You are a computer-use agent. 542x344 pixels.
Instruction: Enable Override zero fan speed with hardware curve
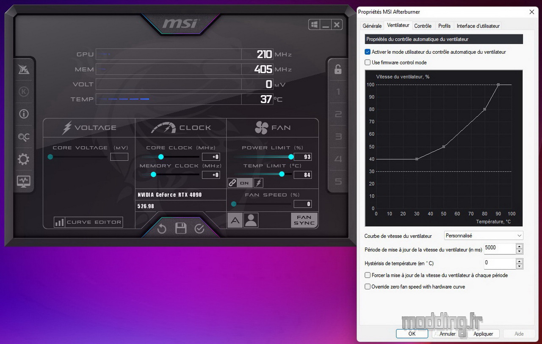pos(368,286)
